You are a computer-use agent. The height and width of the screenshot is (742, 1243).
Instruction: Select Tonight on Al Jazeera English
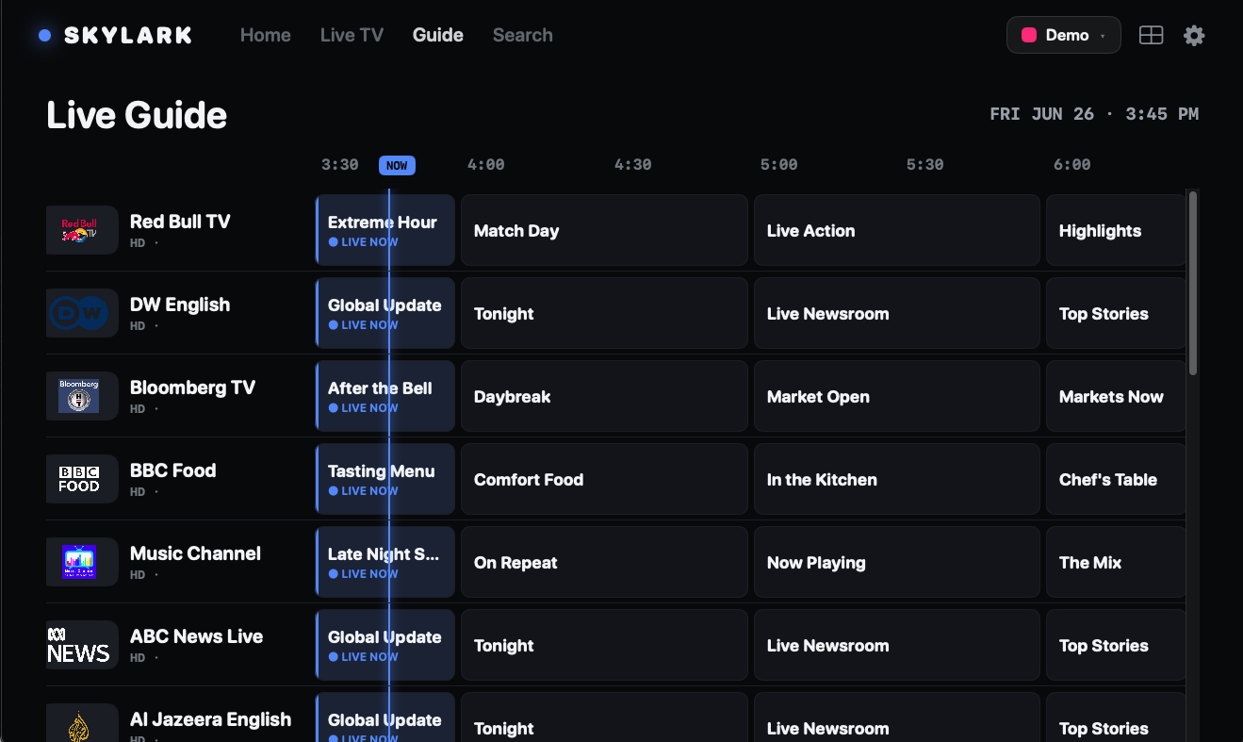[x=604, y=717]
